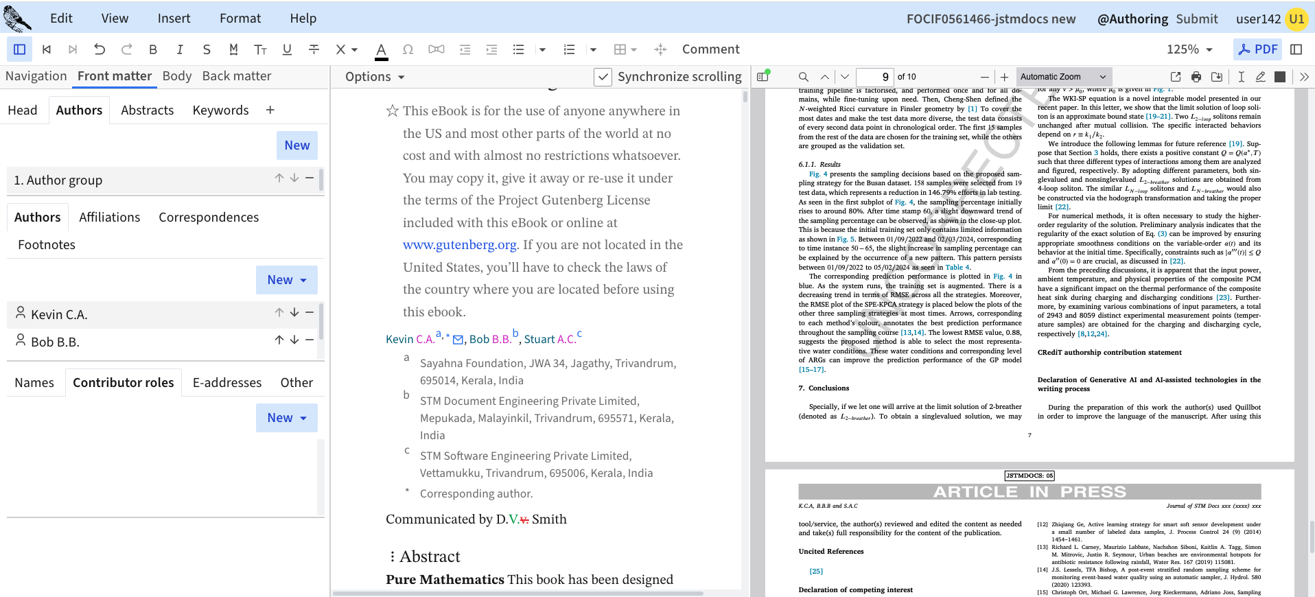This screenshot has height=597, width=1315.
Task: Click the Submit button
Action: point(1196,19)
